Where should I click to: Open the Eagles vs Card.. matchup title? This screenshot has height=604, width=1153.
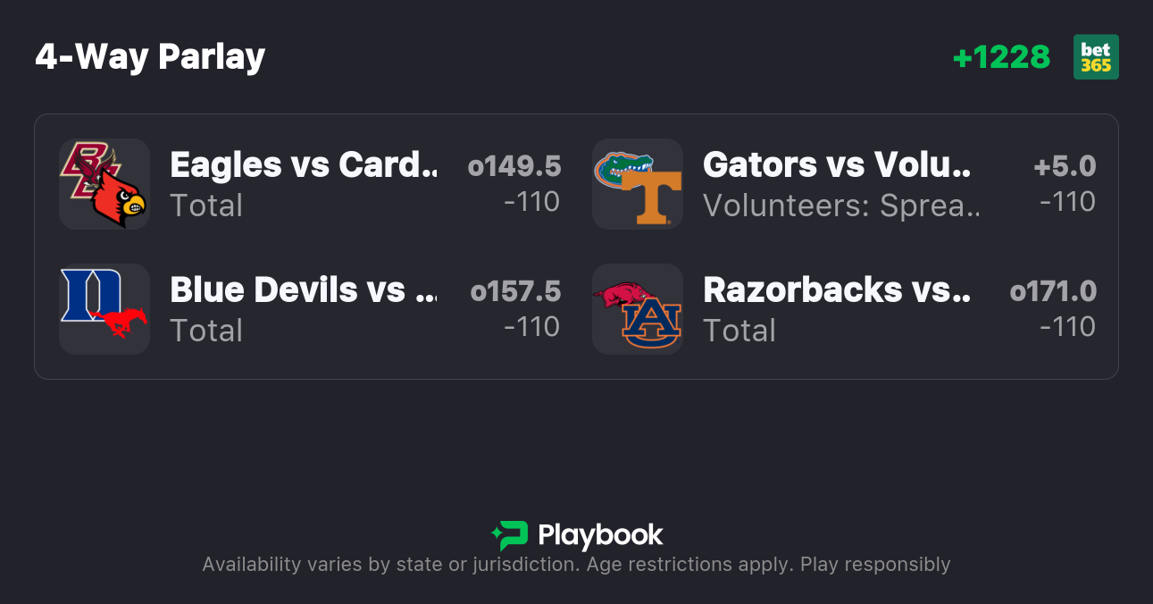point(303,165)
